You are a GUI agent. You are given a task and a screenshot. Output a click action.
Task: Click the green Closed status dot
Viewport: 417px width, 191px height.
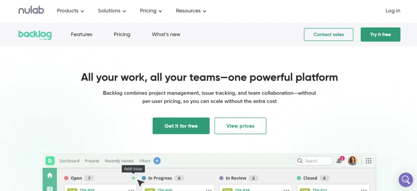point(299,178)
